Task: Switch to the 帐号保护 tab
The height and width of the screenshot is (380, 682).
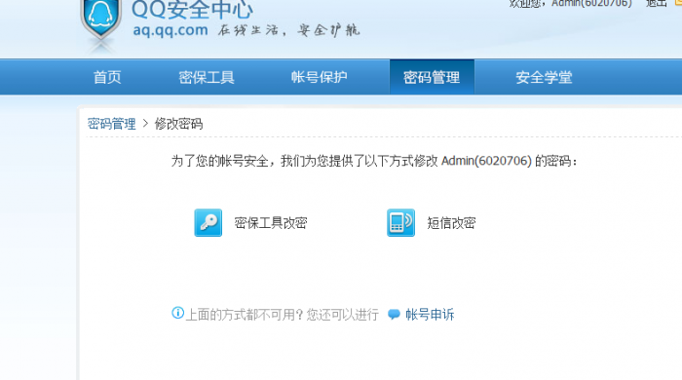Action: [319, 77]
